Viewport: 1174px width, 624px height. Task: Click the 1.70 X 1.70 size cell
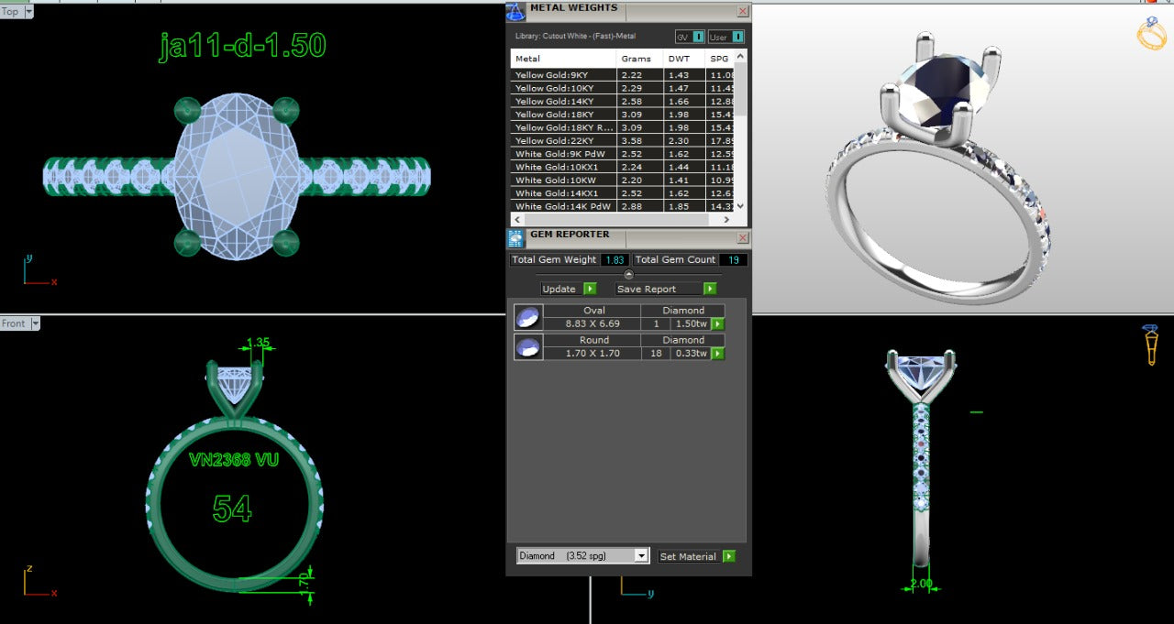[593, 354]
